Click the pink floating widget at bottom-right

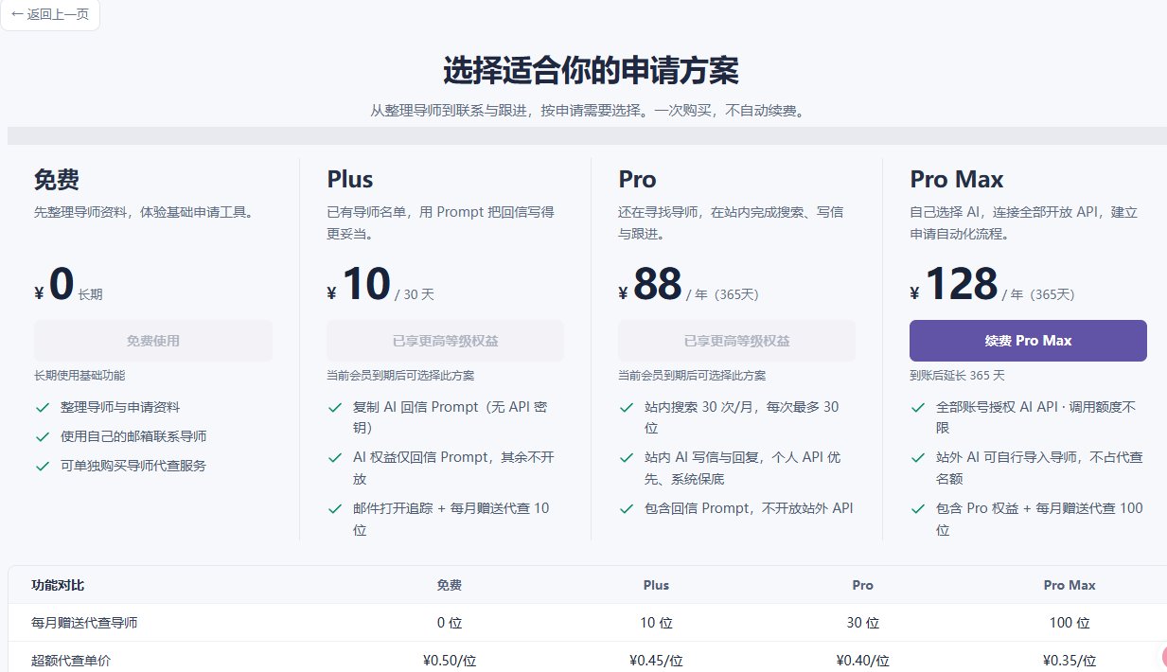1163,658
